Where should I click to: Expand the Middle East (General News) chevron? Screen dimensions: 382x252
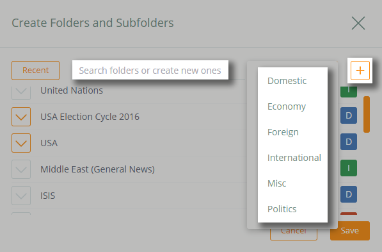point(21,169)
